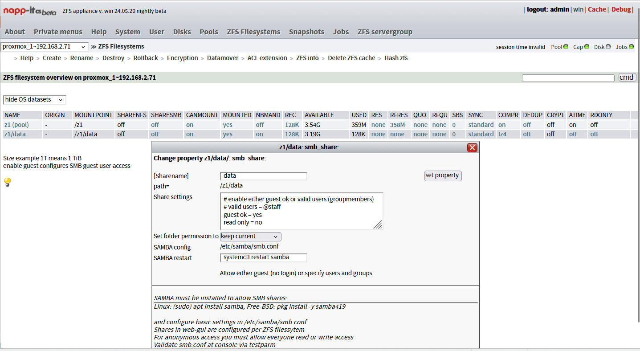640x351 pixels.
Task: Click the Share settings textarea resize handle
Action: tap(378, 225)
